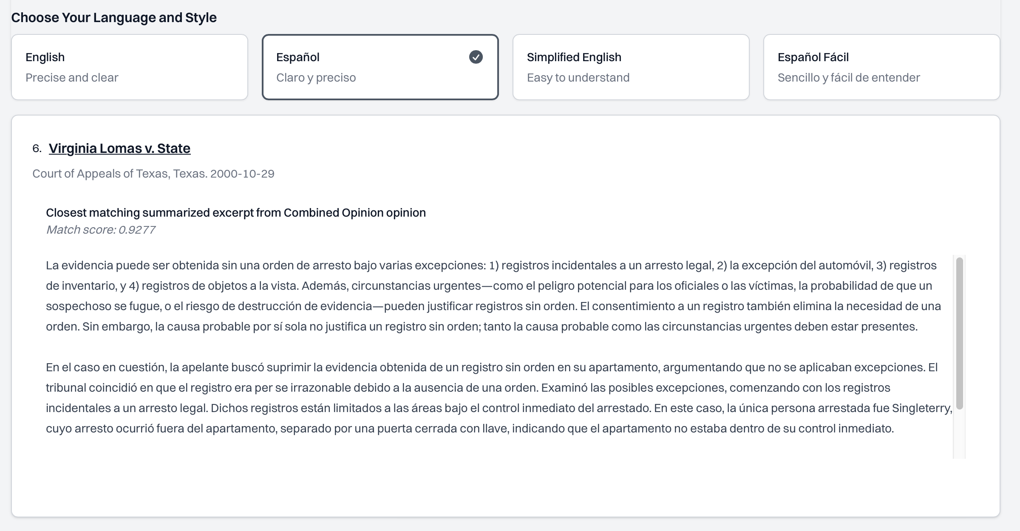Image resolution: width=1020 pixels, height=531 pixels.
Task: Click the paragraph starting 'En el caso en cuestión'
Action: coord(499,398)
